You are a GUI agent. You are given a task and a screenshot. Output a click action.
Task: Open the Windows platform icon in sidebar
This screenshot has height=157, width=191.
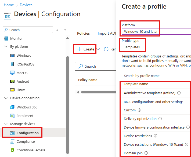pos(12,56)
